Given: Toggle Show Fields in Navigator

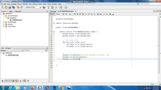Looking at the screenshot, I should (x=6, y=81).
